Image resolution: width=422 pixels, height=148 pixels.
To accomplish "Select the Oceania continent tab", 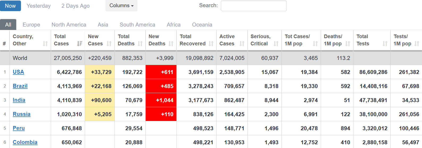I will pos(202,25).
